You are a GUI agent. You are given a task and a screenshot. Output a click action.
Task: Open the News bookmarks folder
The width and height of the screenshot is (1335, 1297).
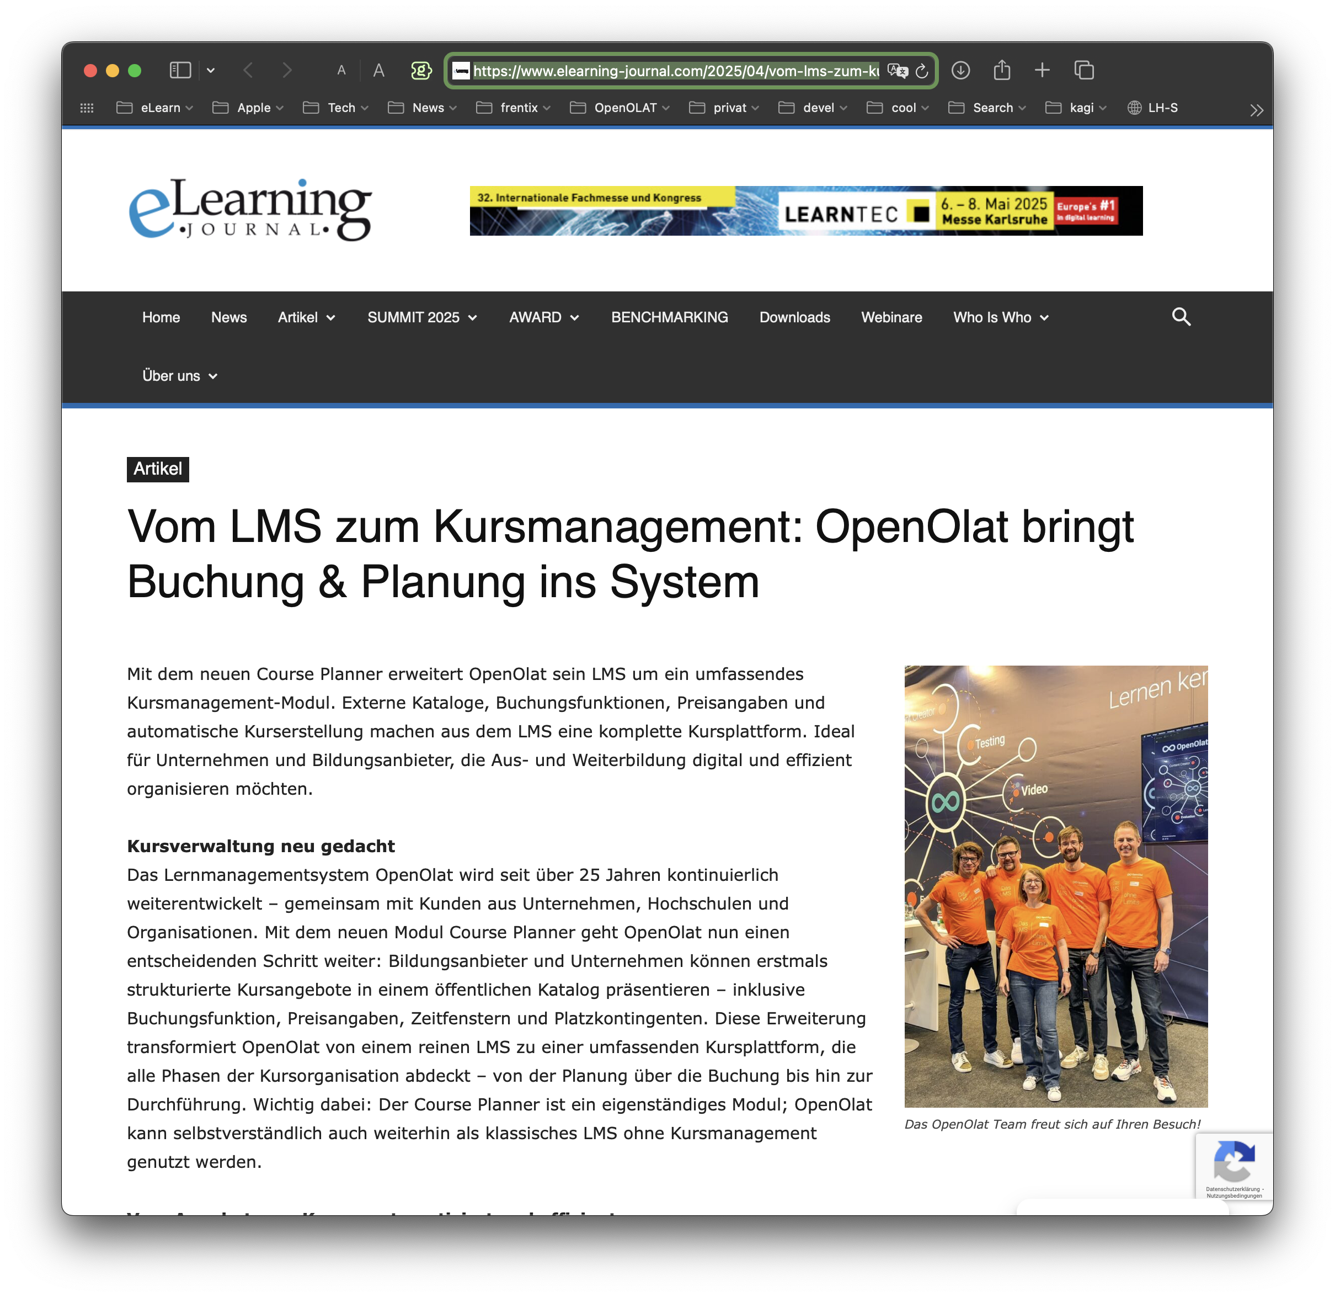pyautogui.click(x=423, y=108)
